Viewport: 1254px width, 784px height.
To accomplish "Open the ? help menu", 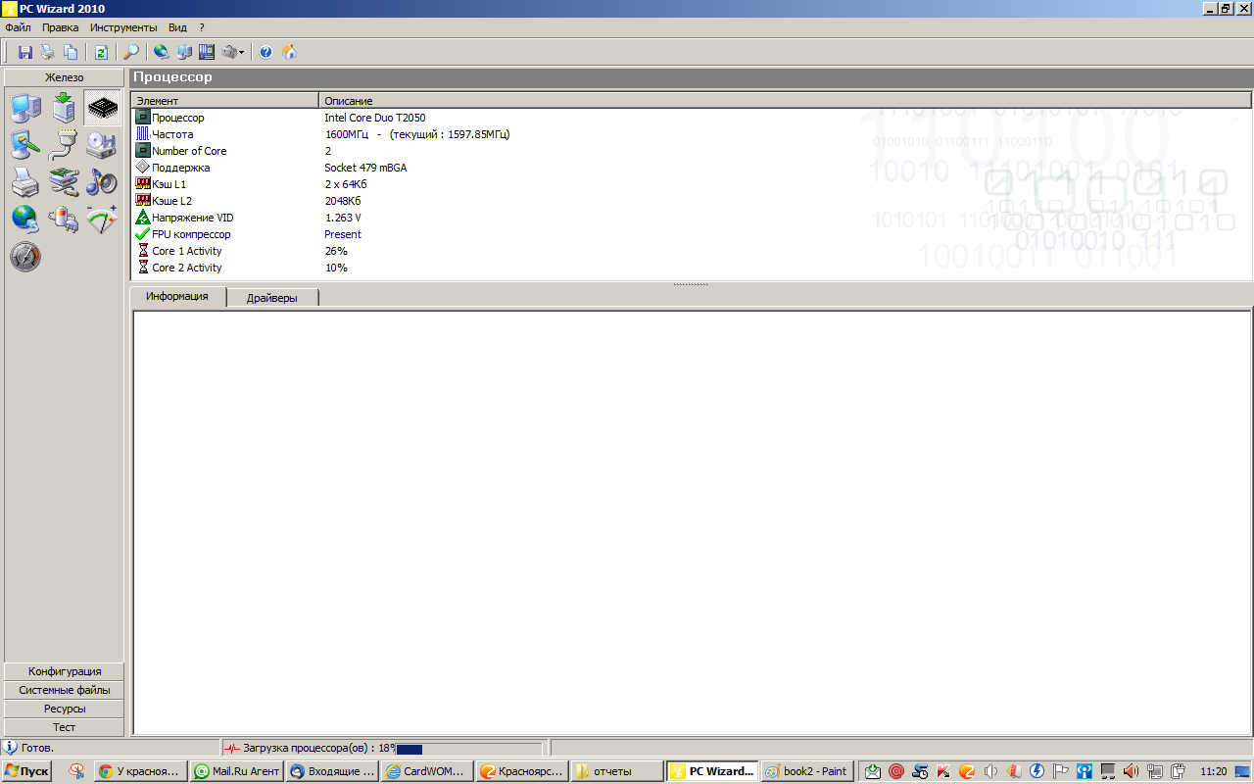I will click(x=202, y=27).
